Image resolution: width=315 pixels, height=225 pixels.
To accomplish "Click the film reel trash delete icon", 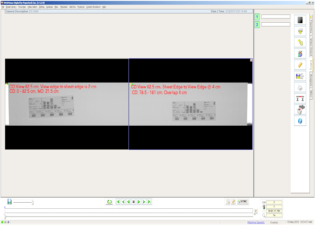I will (300, 109).
